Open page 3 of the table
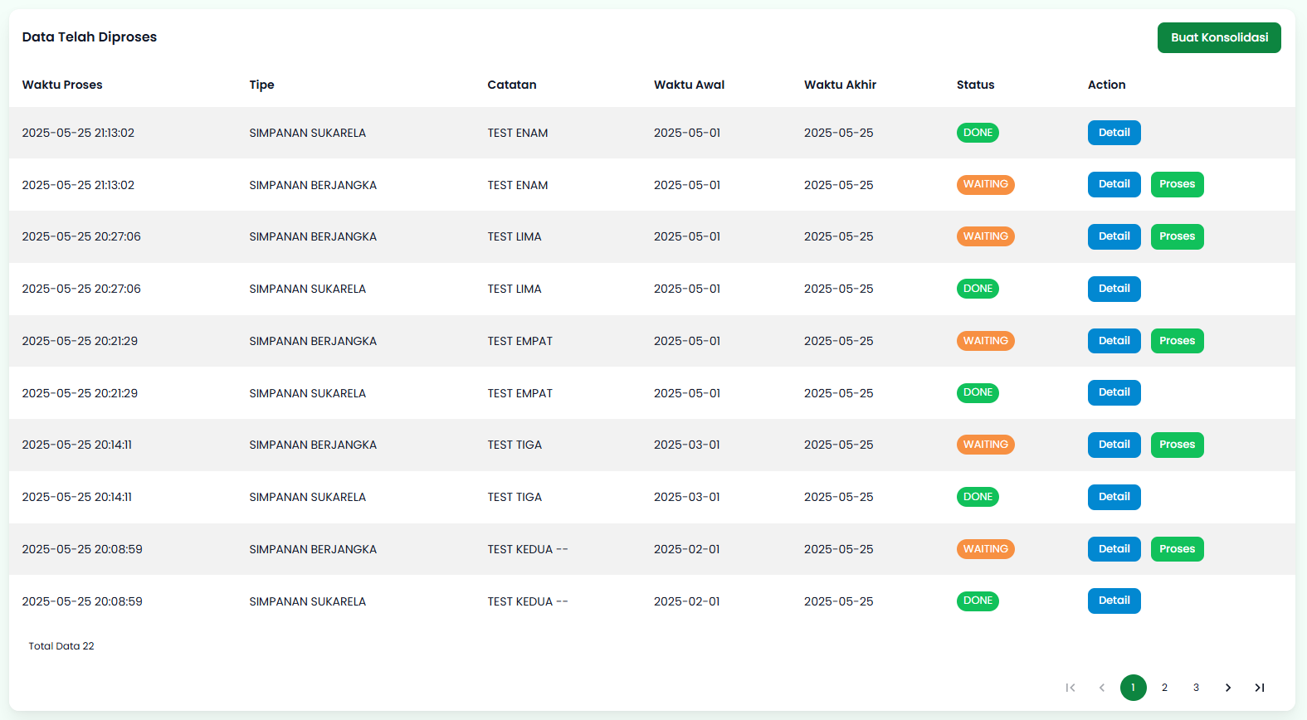1307x720 pixels. (1196, 688)
